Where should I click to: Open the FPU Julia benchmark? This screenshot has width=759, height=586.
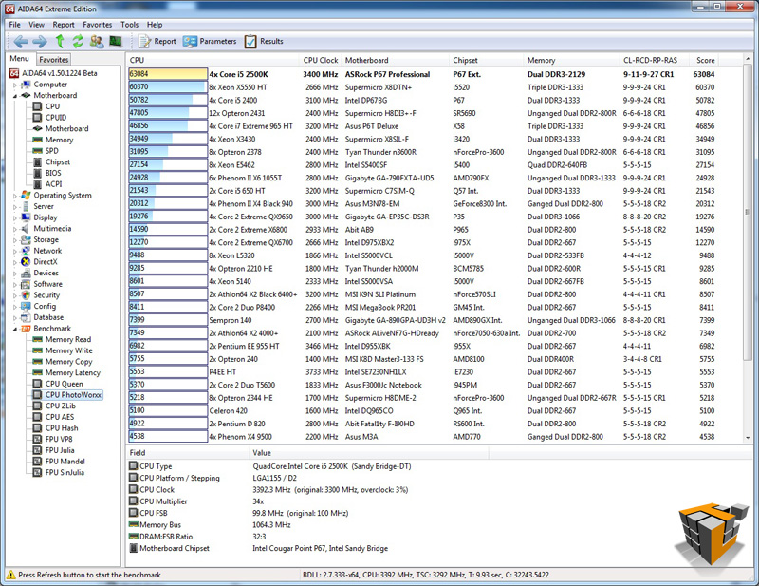60,450
